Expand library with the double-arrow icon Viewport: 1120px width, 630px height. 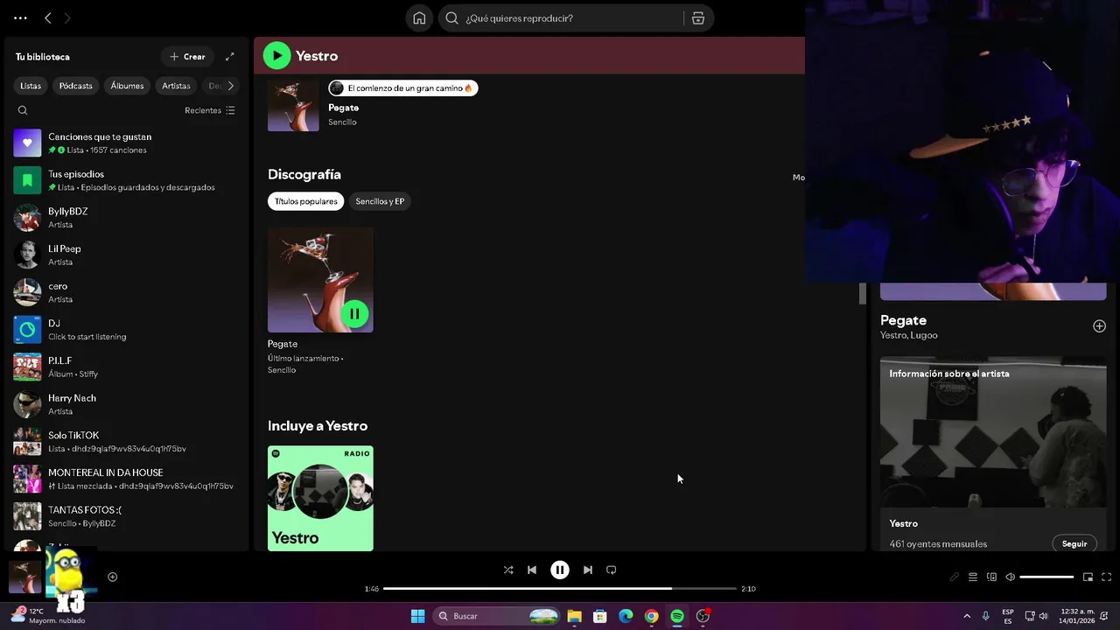(230, 57)
